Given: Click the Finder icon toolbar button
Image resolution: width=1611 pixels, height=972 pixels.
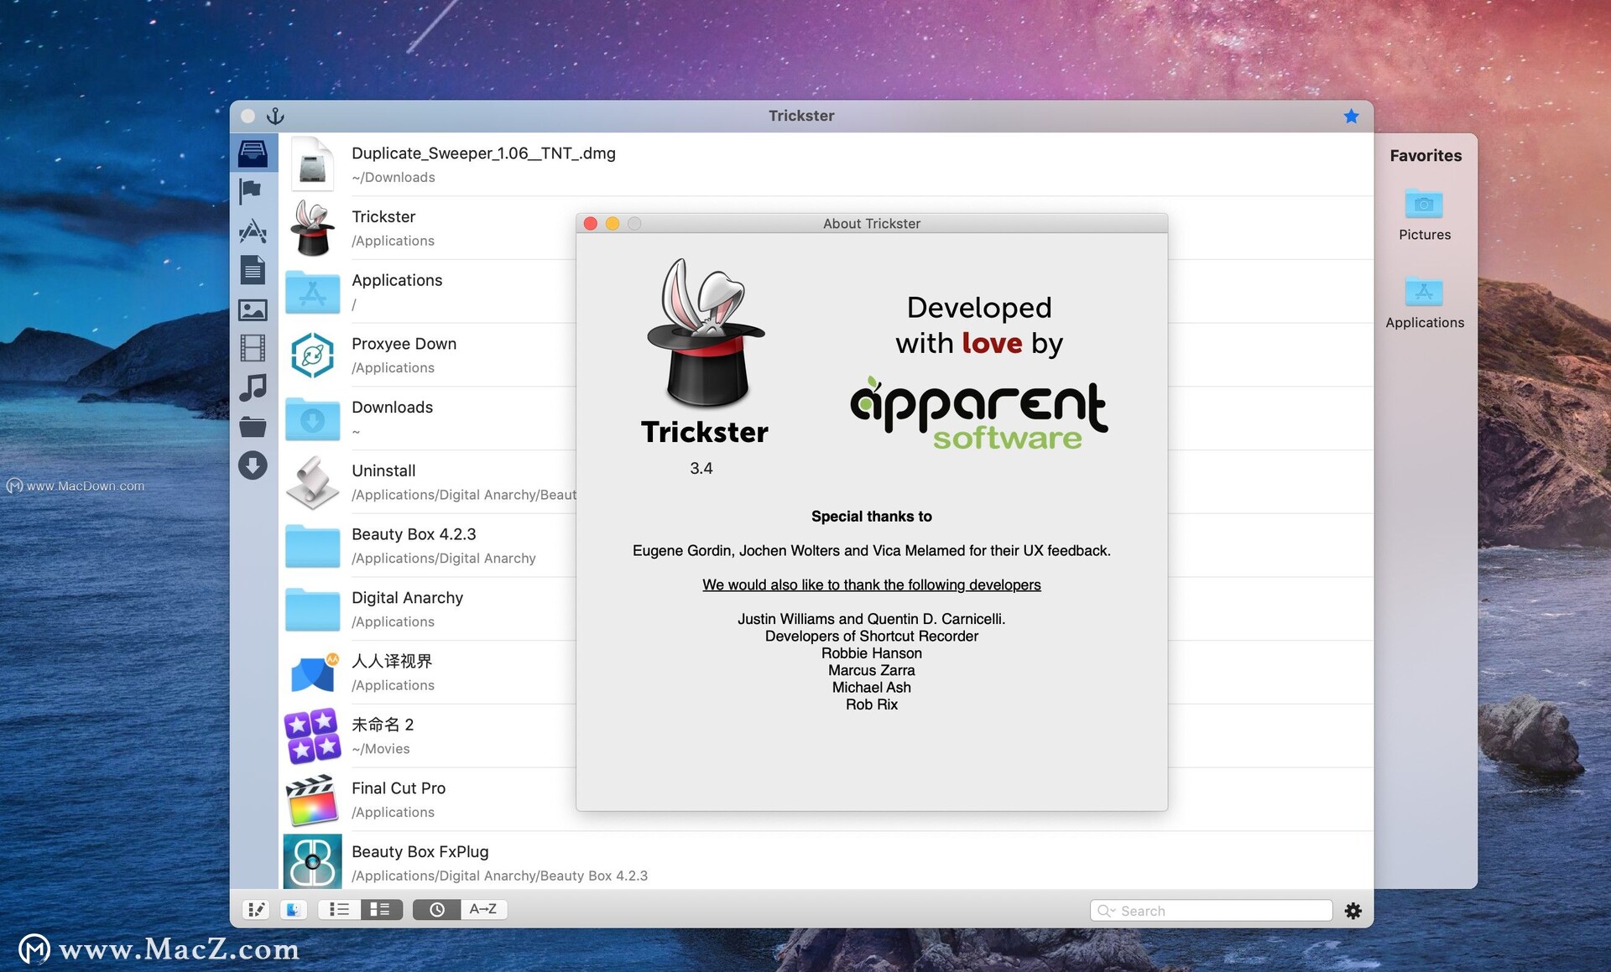Looking at the screenshot, I should (x=293, y=909).
